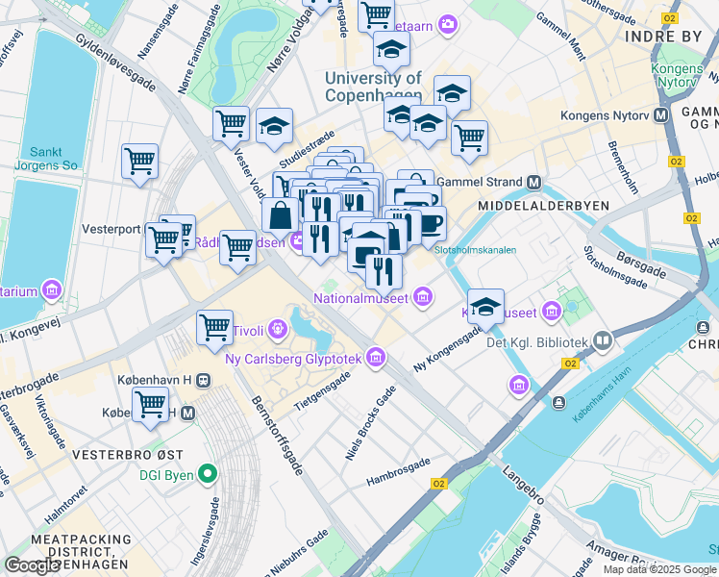Click the Kongens Nytorv metro icon
Viewport: 719px width, 577px height.
point(660,114)
